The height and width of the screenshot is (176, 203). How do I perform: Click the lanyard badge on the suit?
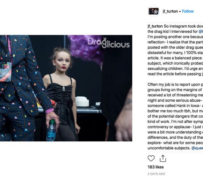coord(5,71)
